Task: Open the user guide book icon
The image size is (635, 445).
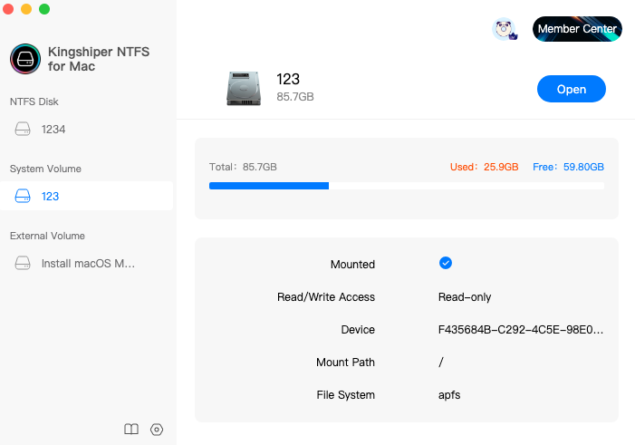Action: (x=131, y=430)
